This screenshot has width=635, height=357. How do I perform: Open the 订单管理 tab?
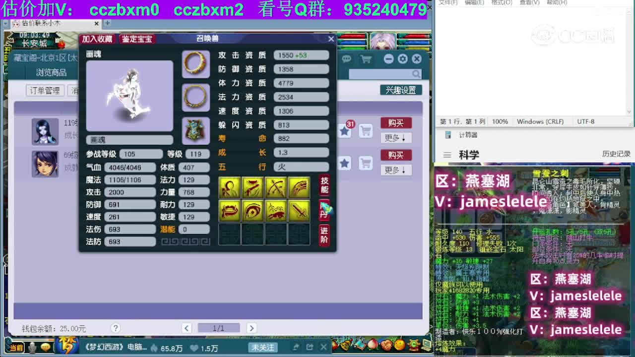coord(45,90)
